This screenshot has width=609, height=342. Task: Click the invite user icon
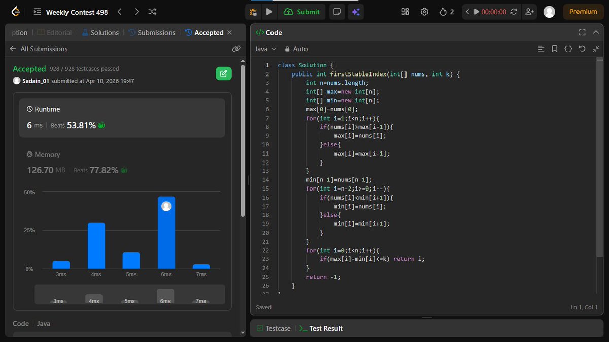coord(529,12)
